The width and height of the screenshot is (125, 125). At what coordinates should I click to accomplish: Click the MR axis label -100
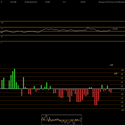122,110
